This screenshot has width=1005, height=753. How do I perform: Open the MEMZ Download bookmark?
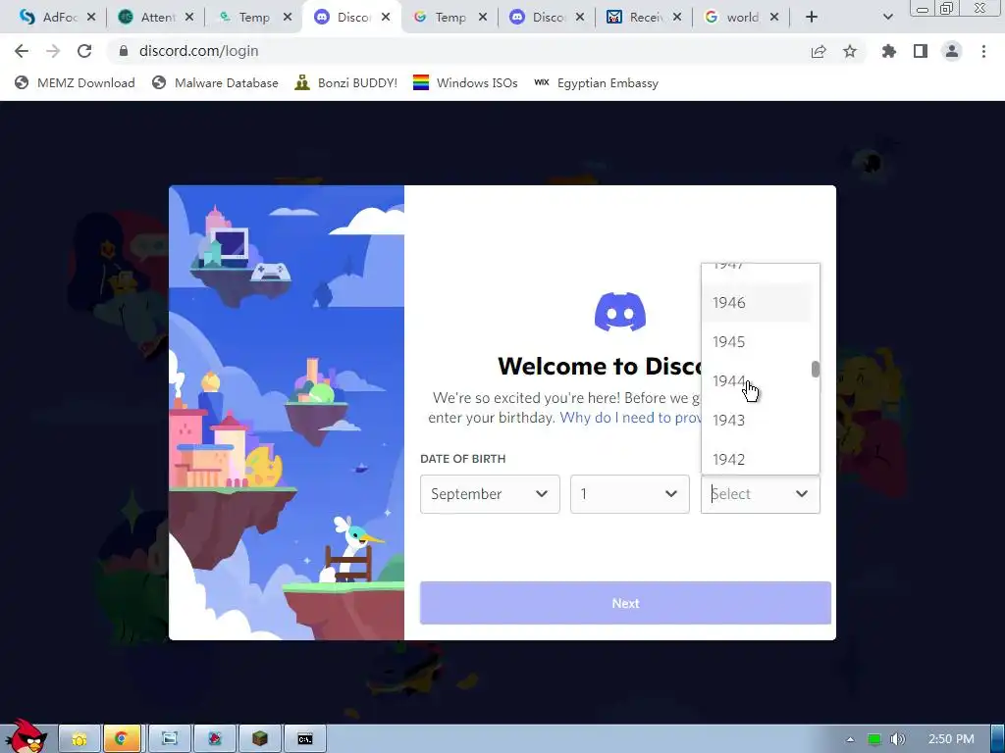click(75, 83)
